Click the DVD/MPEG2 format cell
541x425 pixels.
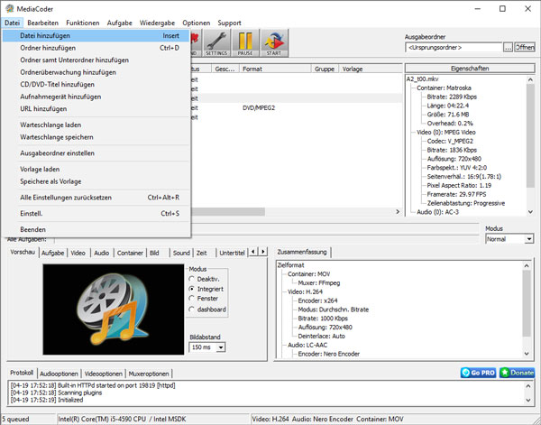[x=259, y=108]
